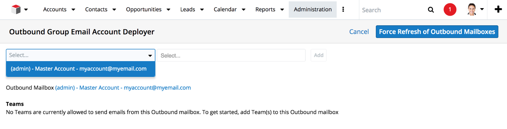Open the user avatar dropdown arrow
This screenshot has width=507, height=129.
(482, 9)
